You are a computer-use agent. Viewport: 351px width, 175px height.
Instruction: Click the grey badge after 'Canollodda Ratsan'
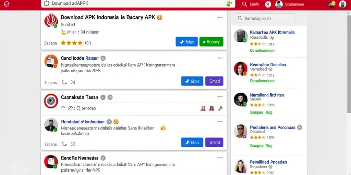103,58
